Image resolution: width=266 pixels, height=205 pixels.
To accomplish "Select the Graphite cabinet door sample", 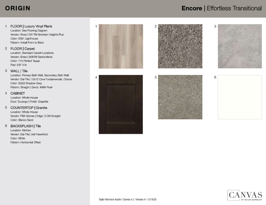I will tap(121, 104).
